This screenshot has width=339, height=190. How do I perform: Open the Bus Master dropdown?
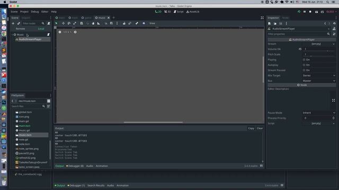pyautogui.click(x=319, y=81)
